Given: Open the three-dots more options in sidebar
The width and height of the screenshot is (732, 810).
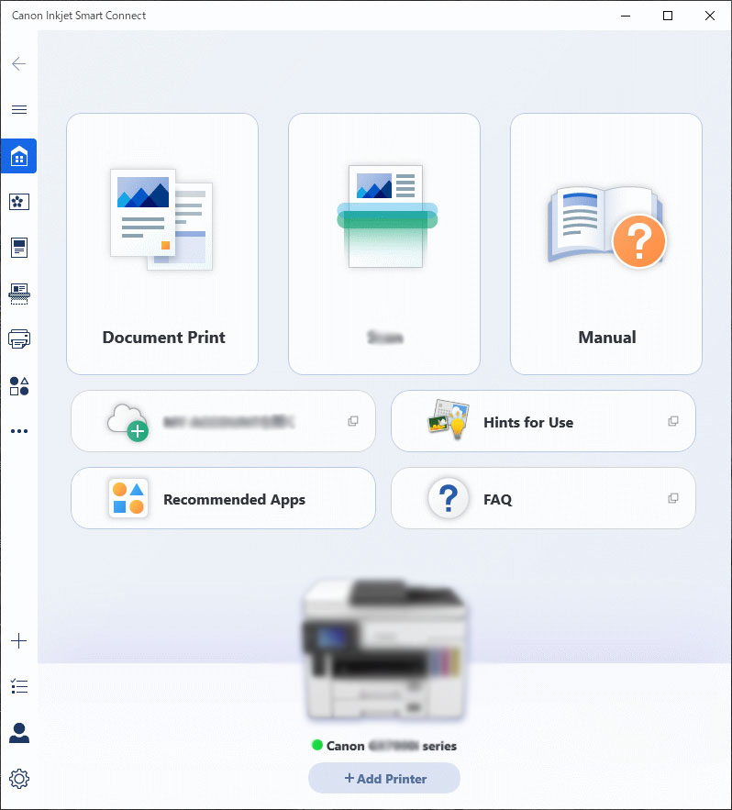Looking at the screenshot, I should [18, 430].
